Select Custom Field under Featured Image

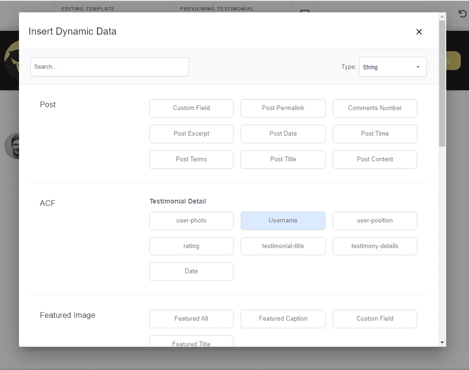click(375, 319)
